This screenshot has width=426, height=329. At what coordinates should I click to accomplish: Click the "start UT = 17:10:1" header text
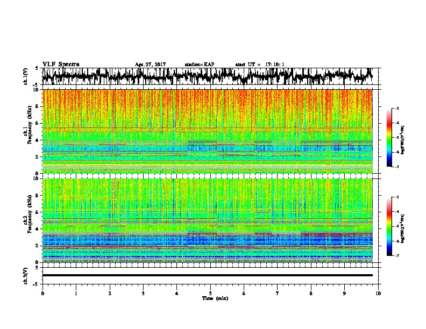(x=260, y=65)
